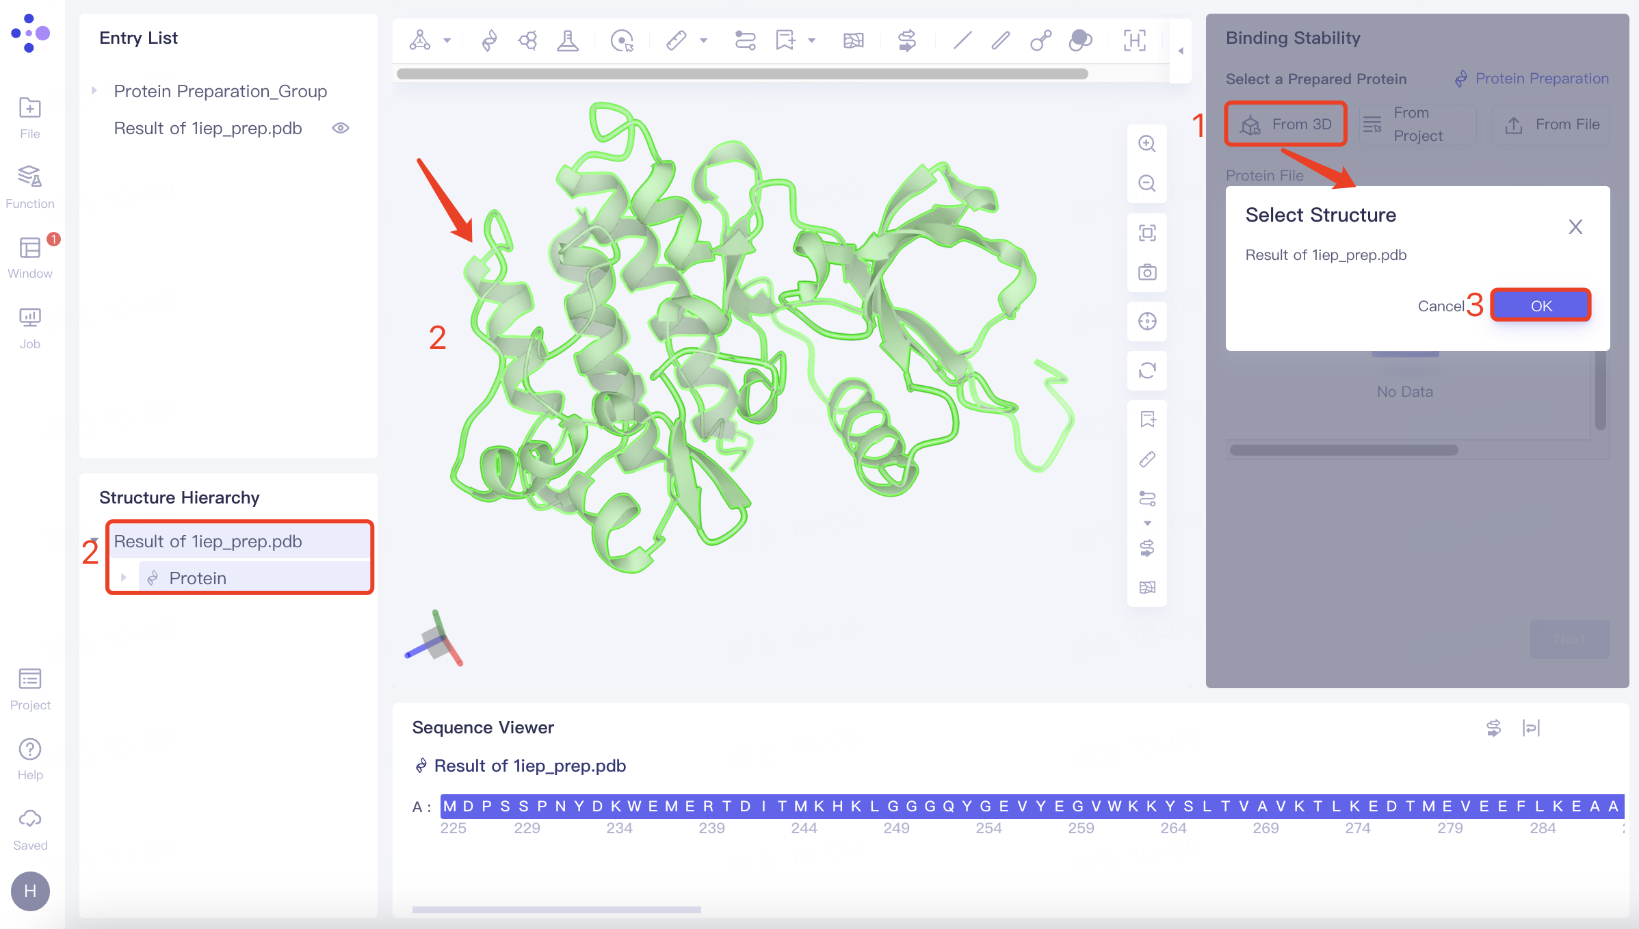This screenshot has height=929, width=1639.
Task: Expand the Protein node in Structure Hierarchy
Action: (x=124, y=577)
